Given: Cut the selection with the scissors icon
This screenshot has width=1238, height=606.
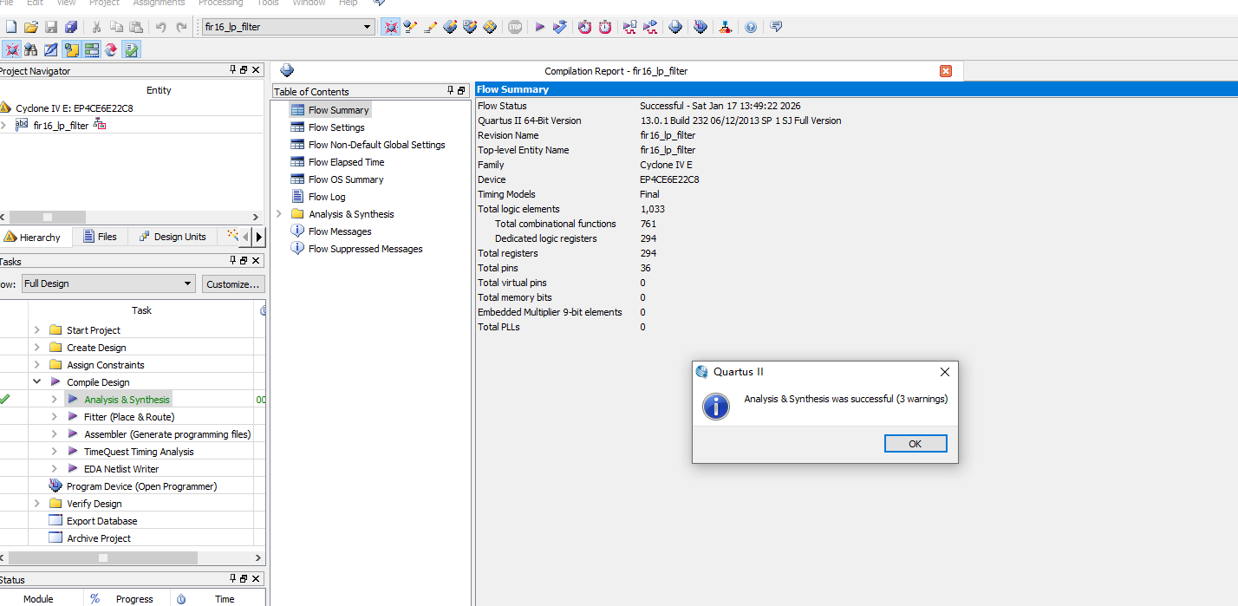Looking at the screenshot, I should (x=96, y=27).
